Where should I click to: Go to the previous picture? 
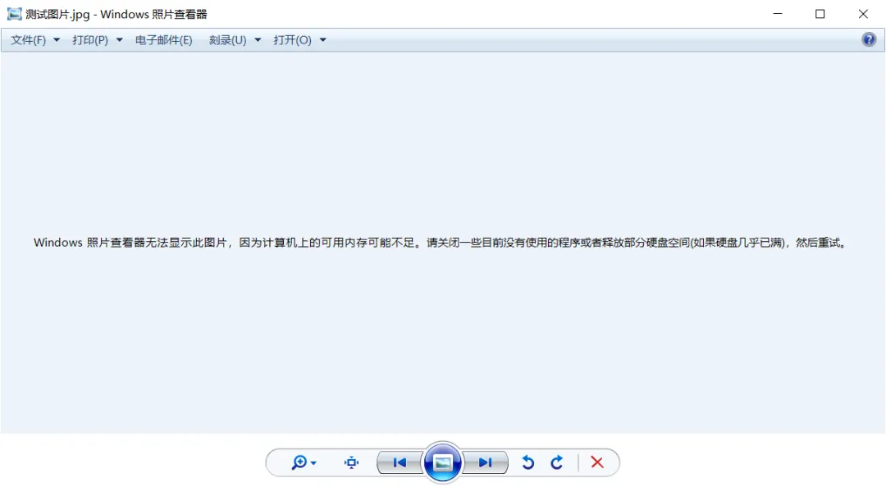[x=399, y=462]
